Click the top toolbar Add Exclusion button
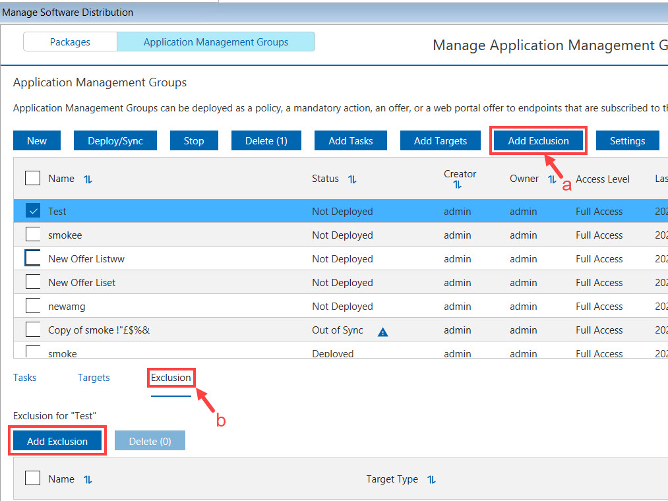 pyautogui.click(x=538, y=140)
